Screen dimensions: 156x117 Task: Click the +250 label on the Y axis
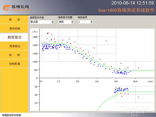pos(35,45)
